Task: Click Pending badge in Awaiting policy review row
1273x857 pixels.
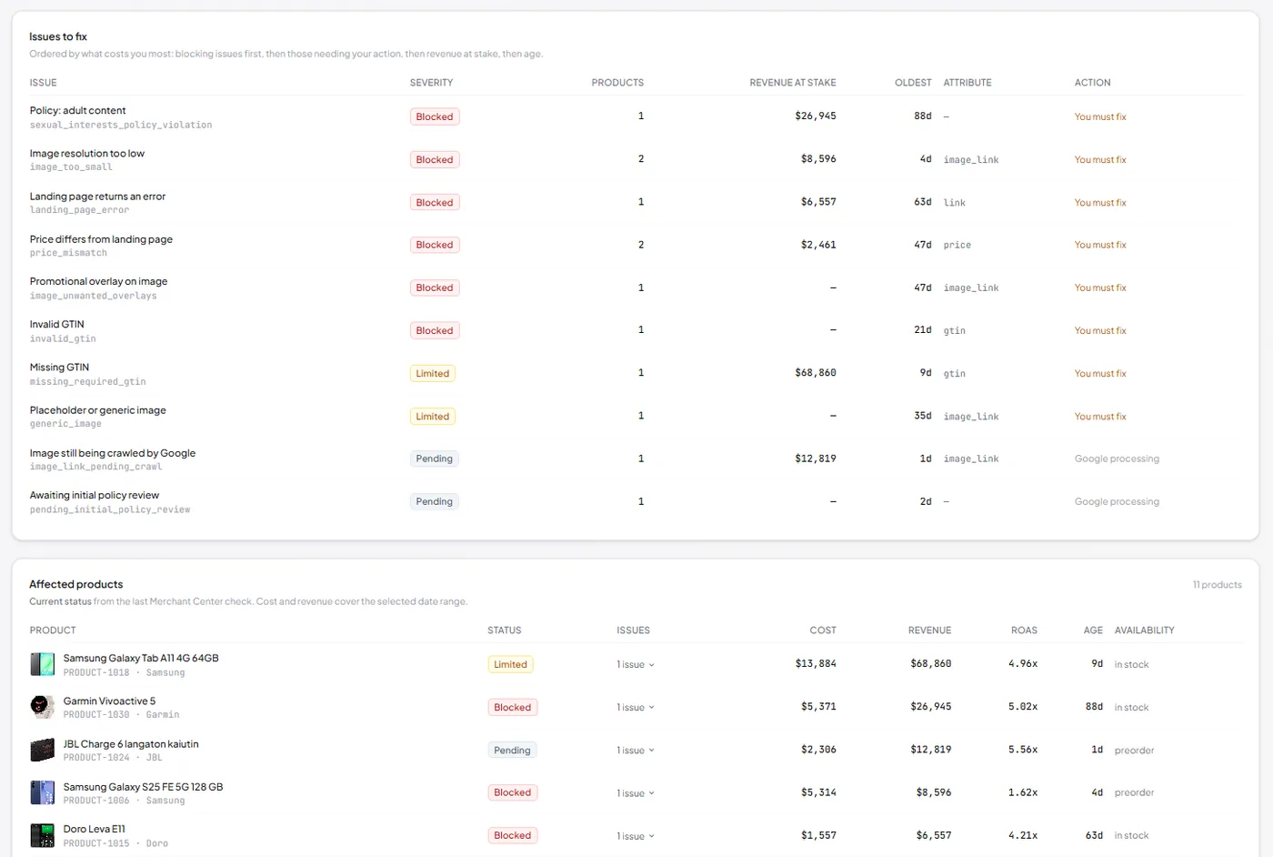Action: click(435, 501)
